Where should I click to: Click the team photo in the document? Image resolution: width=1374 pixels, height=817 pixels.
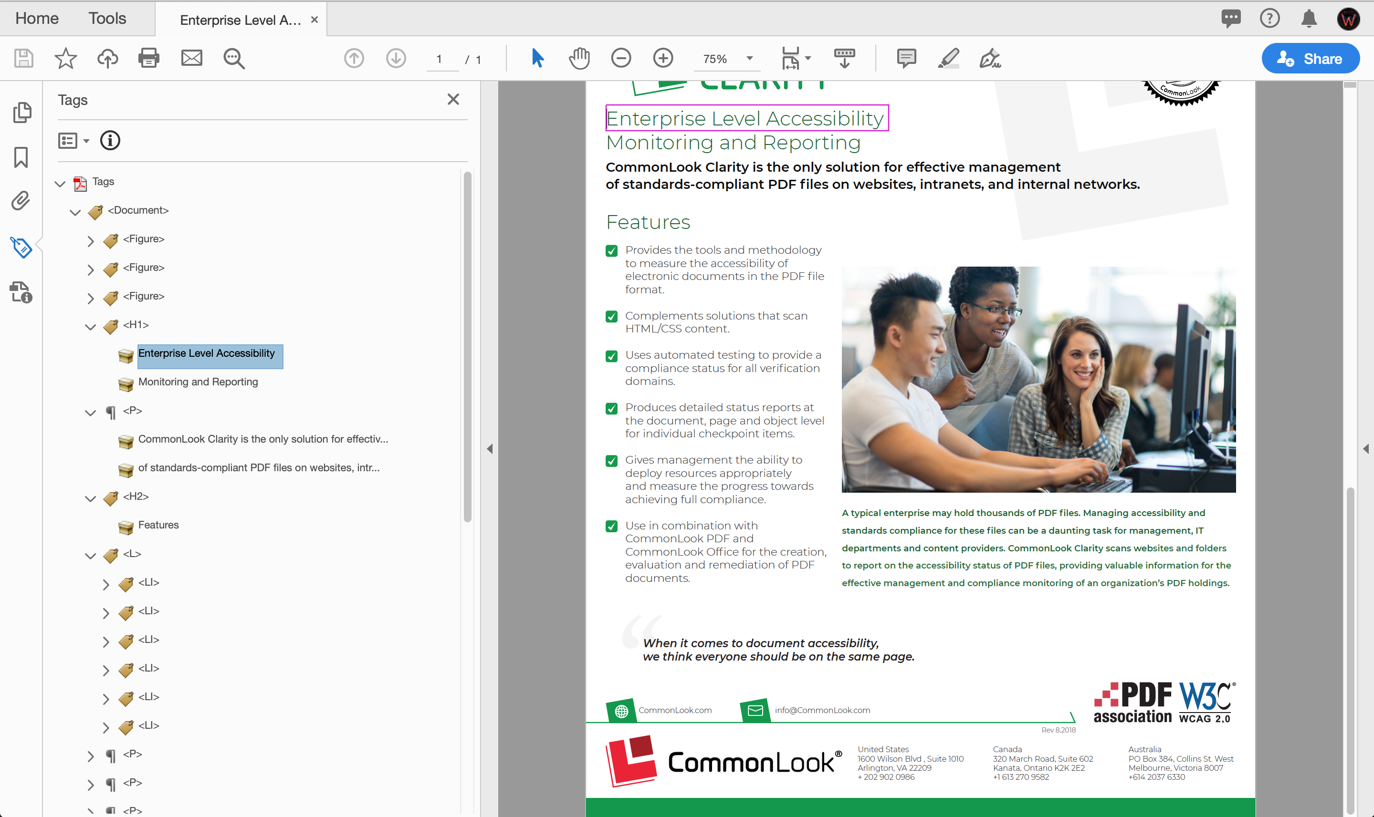click(x=1038, y=379)
